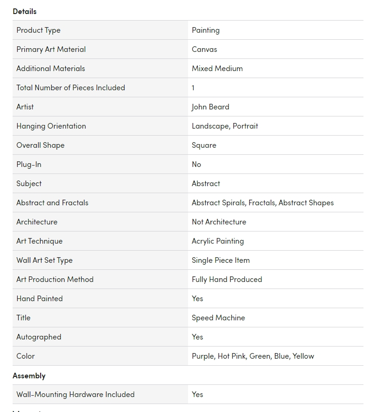Click the Wall-Mounting Hardware Included label
Image resolution: width=370 pixels, height=412 pixels.
tap(75, 395)
